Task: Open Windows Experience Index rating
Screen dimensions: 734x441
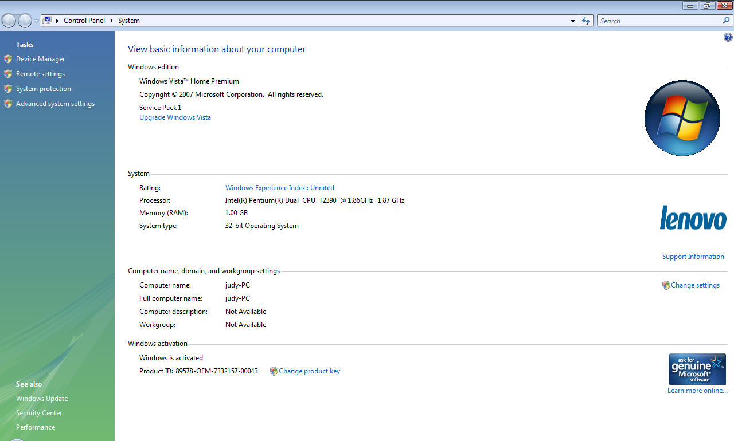Action: click(x=279, y=188)
